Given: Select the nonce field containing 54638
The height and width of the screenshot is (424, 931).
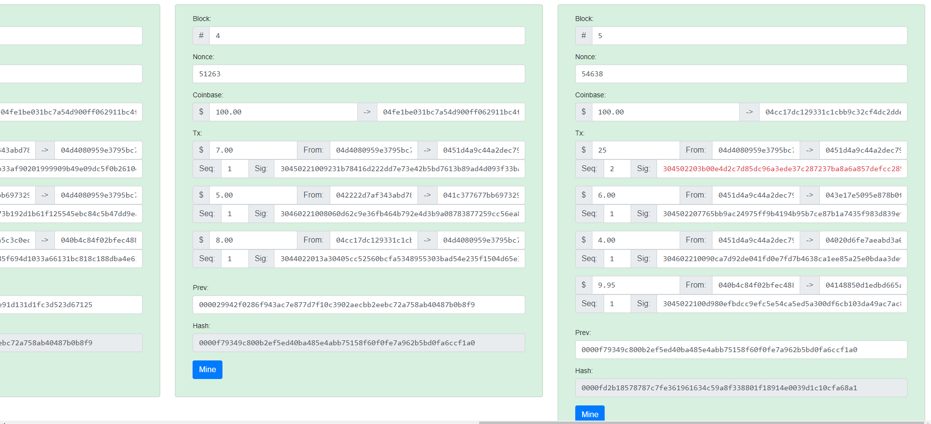Looking at the screenshot, I should [x=741, y=74].
